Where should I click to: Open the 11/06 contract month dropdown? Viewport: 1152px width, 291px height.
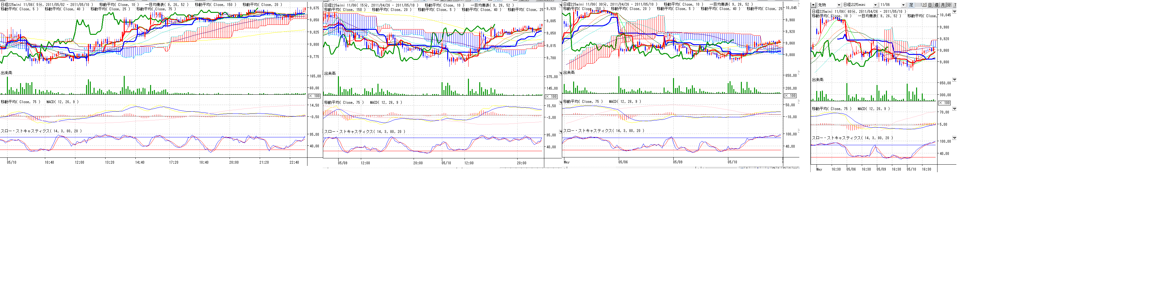tap(903, 5)
